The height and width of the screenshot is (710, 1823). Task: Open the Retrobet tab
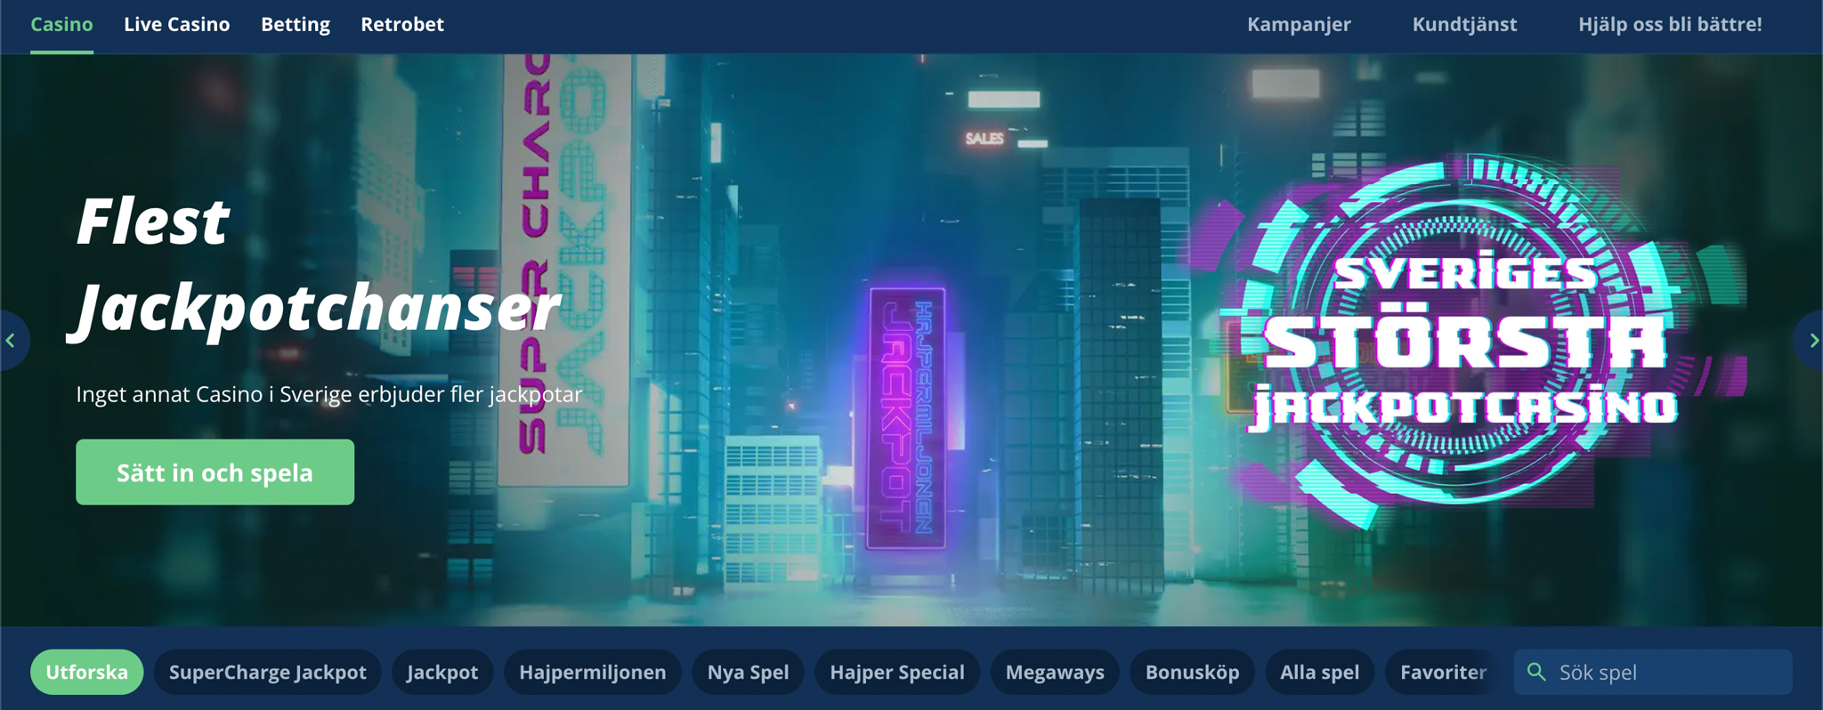[402, 25]
